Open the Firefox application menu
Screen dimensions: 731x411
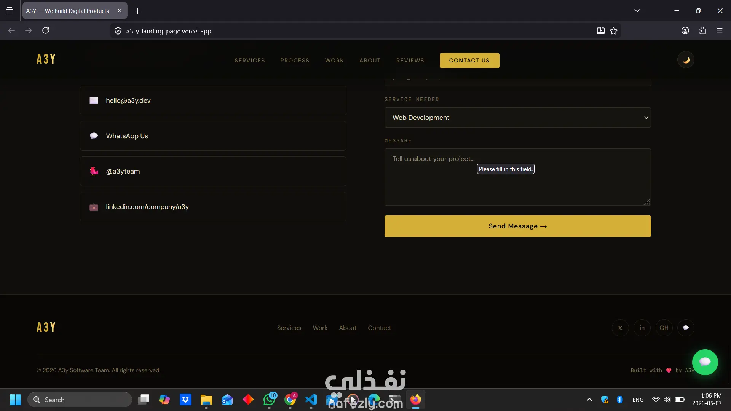click(x=720, y=31)
